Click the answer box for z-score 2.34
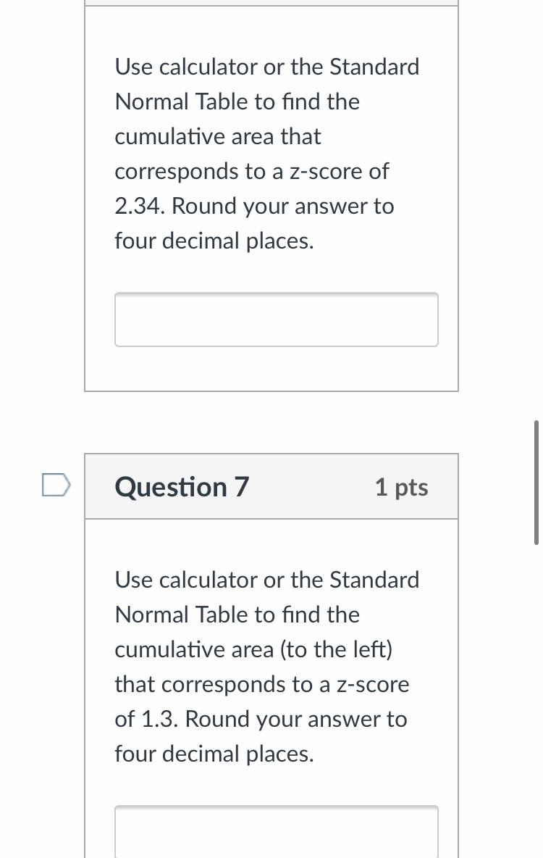Image resolution: width=543 pixels, height=858 pixels. coord(276,320)
